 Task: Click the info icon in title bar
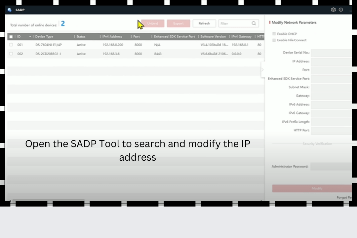click(x=341, y=10)
